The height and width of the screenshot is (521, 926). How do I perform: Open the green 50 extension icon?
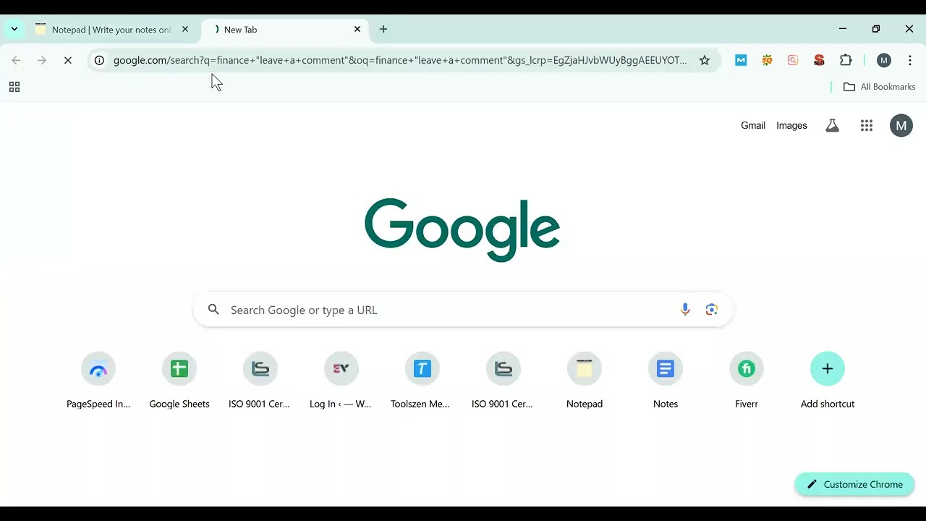point(767,60)
